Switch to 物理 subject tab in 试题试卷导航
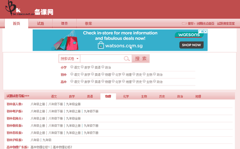Image resolution: width=240 pixels, height=149 pixels. (108, 96)
